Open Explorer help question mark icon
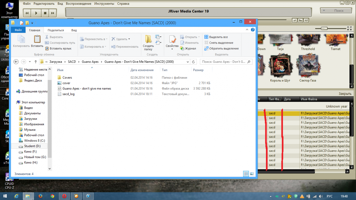The height and width of the screenshot is (200, 356). 253,30
